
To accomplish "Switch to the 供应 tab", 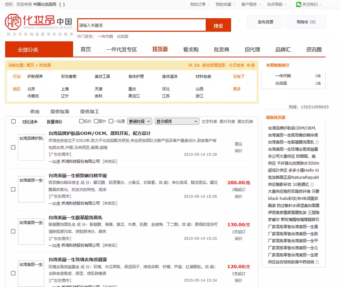I will 35,112.
